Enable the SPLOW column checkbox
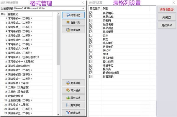This screenshot has width=177, height=117. (91, 50)
